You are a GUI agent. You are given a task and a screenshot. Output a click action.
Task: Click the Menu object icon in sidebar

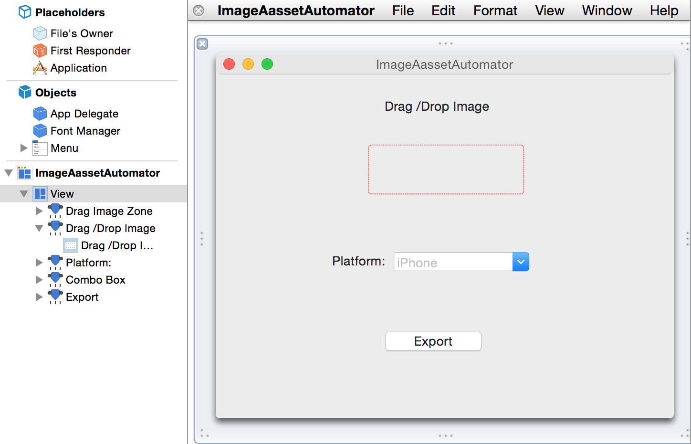tap(39, 148)
